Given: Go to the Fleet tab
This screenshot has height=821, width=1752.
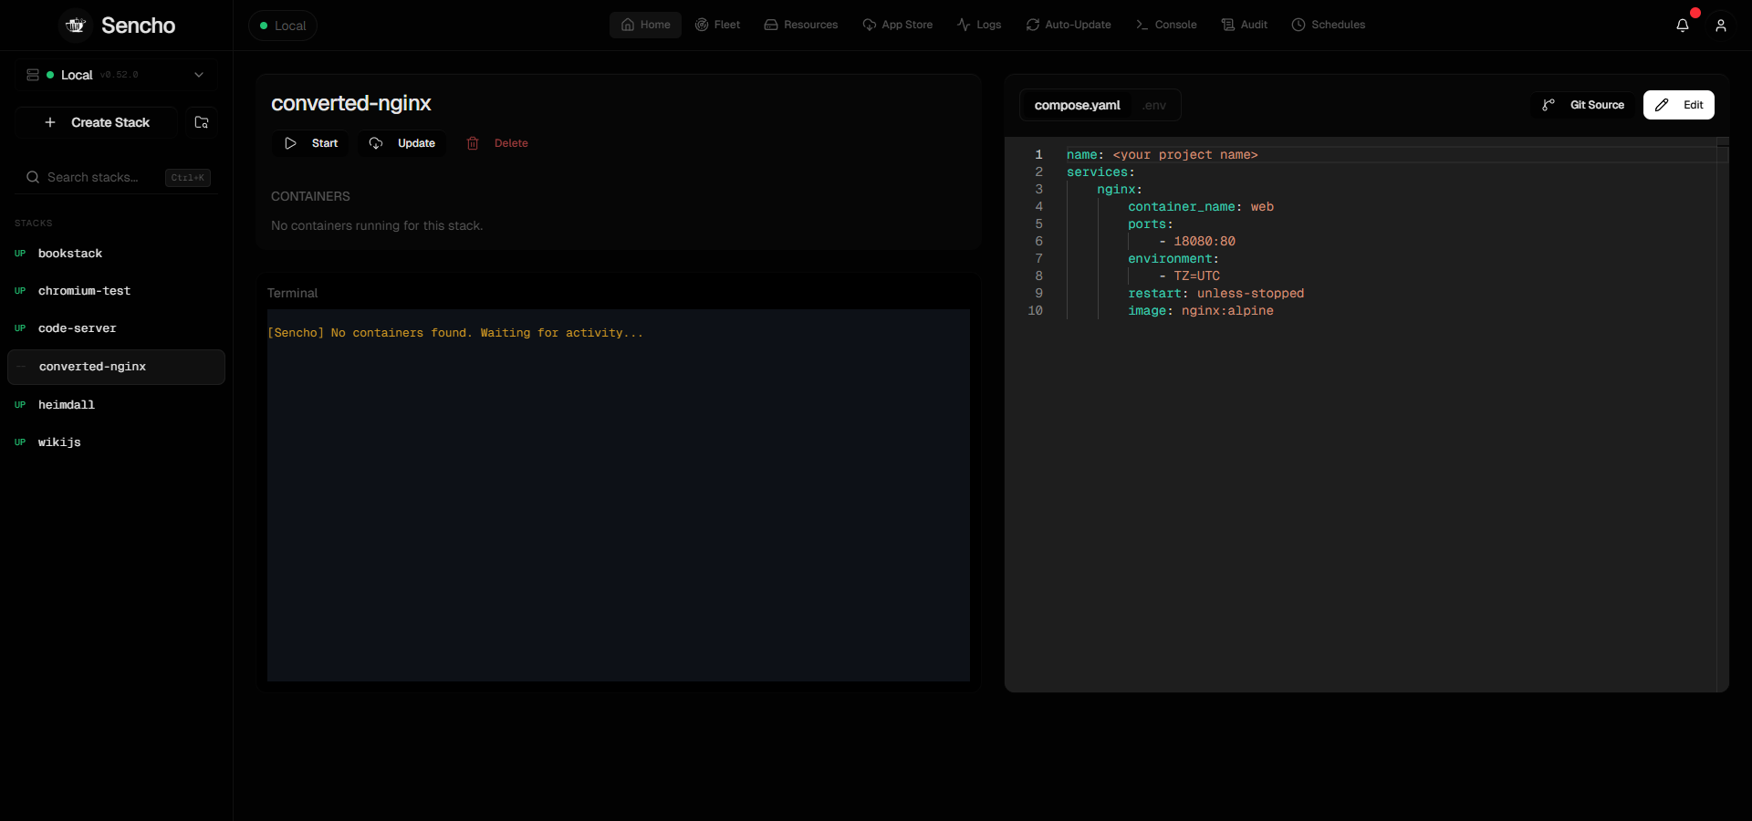Looking at the screenshot, I should point(717,25).
